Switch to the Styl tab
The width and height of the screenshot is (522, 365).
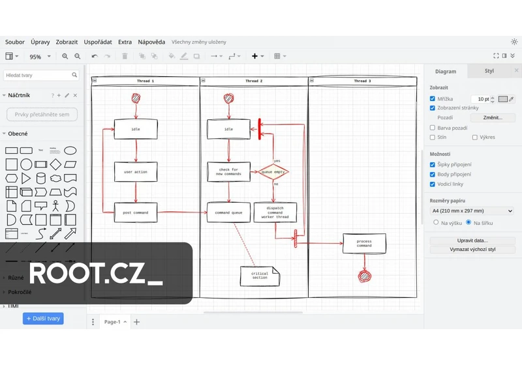pos(489,71)
